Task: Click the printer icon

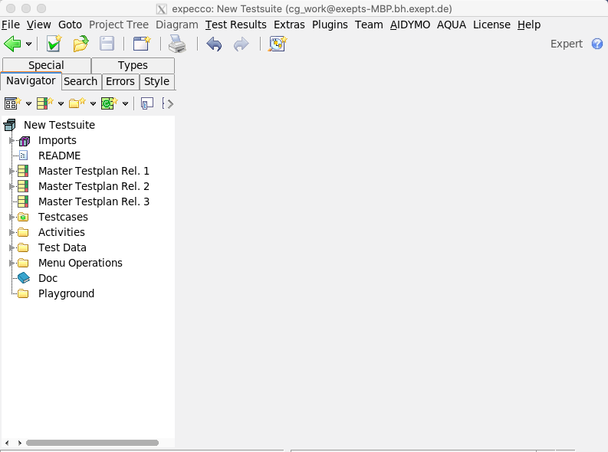Action: coord(177,44)
